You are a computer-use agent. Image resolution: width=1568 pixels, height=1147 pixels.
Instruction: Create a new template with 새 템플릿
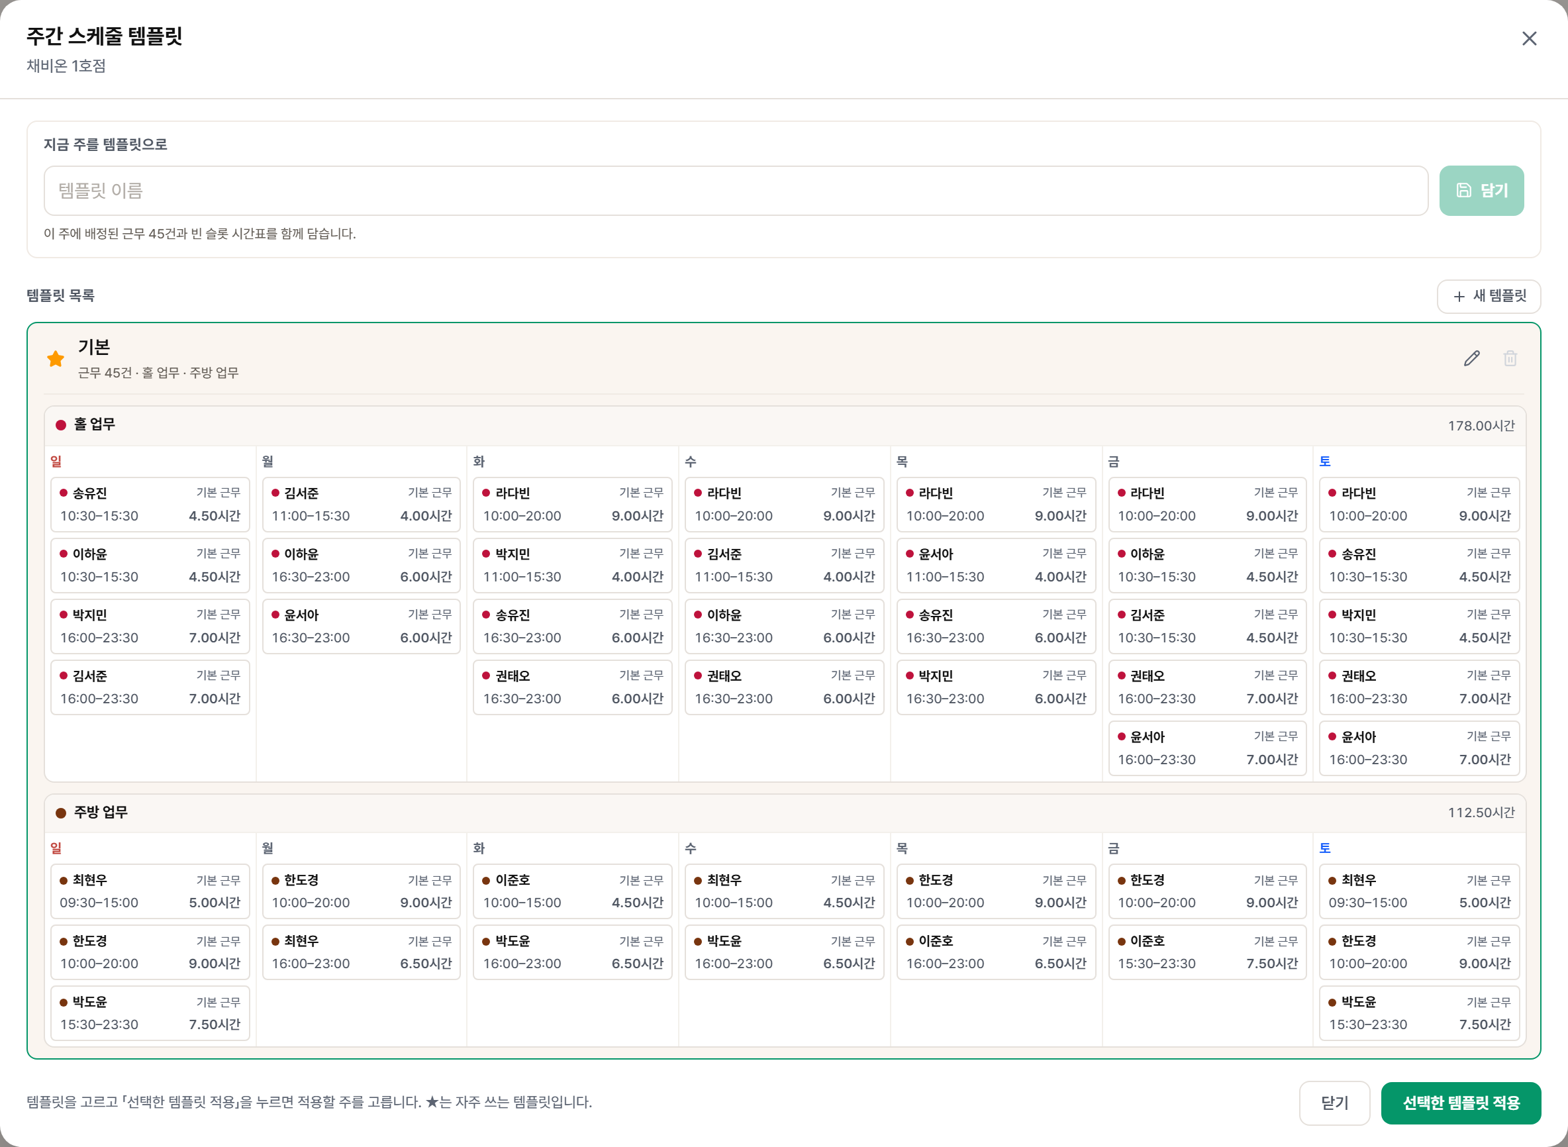[x=1488, y=297]
